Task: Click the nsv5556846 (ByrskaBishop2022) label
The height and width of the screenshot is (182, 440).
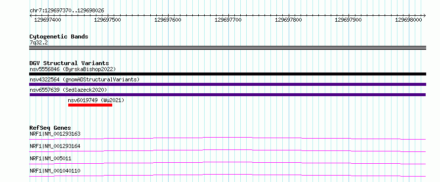Action: [73, 69]
